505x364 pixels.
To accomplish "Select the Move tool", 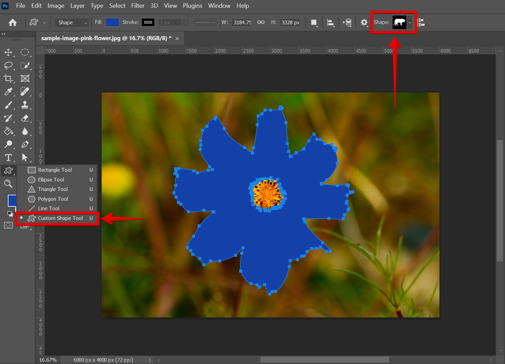I will click(x=8, y=52).
